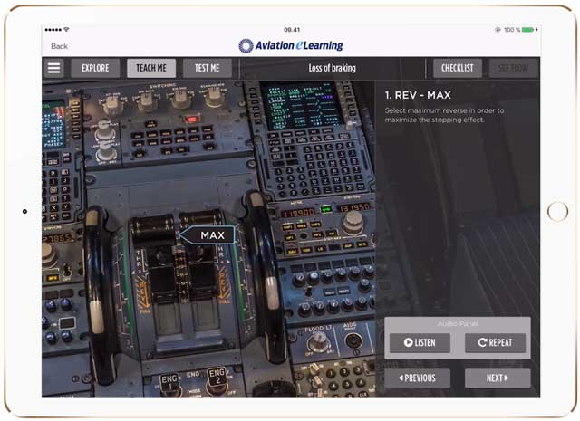The width and height of the screenshot is (580, 421).
Task: Open the TEST ME mode
Action: (208, 68)
